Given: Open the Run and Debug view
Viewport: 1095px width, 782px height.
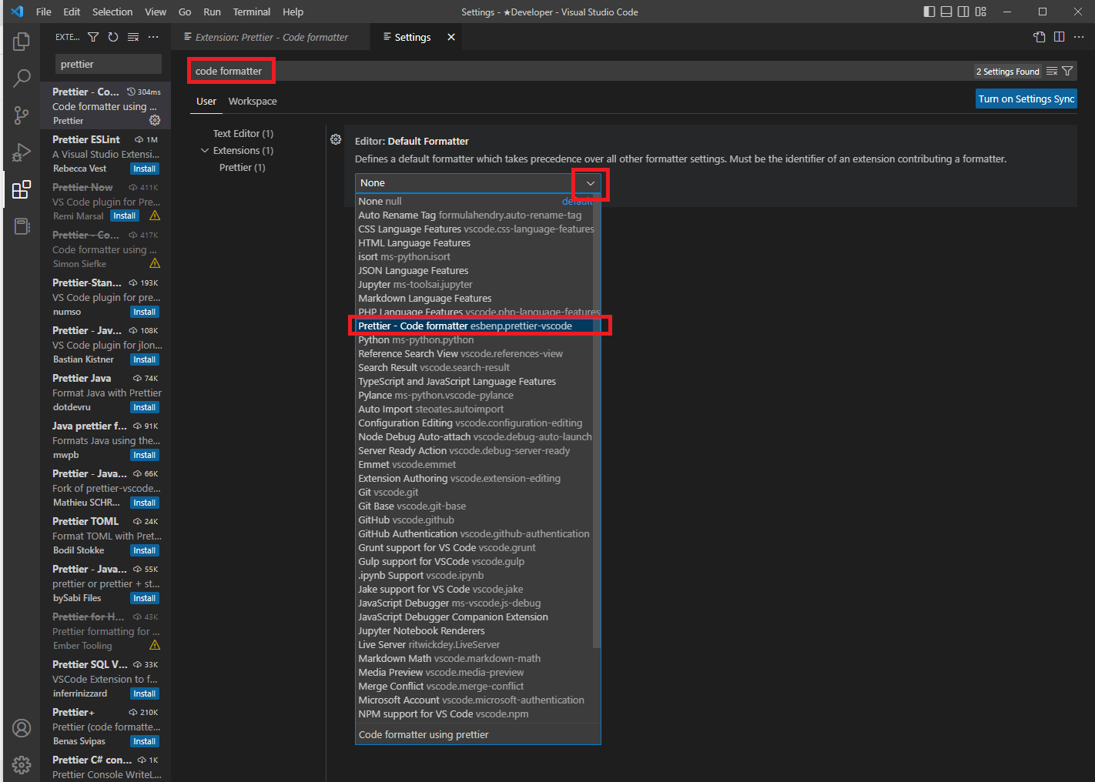Looking at the screenshot, I should point(22,152).
